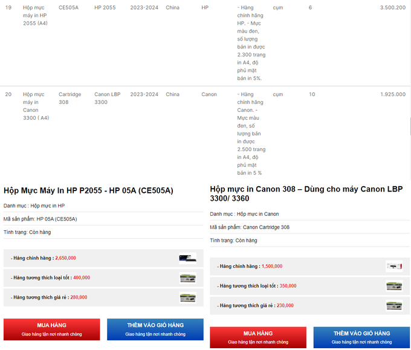Image resolution: width=411 pixels, height=350 pixels.
Task: Click item name 'Hộp mực máy in Canon 3300 ( A4)'
Action: [36, 106]
